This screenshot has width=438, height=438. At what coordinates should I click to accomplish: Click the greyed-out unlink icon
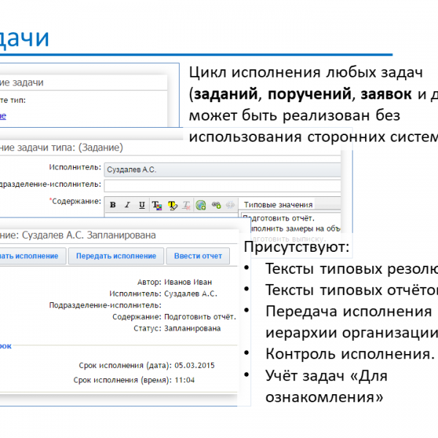(x=229, y=205)
